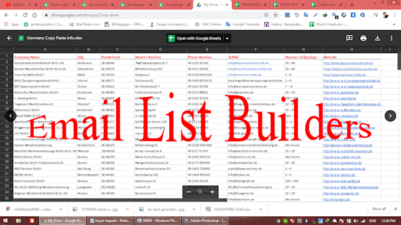The width and height of the screenshot is (401, 225).
Task: Open Google Translate bookmark
Action: 243,24
